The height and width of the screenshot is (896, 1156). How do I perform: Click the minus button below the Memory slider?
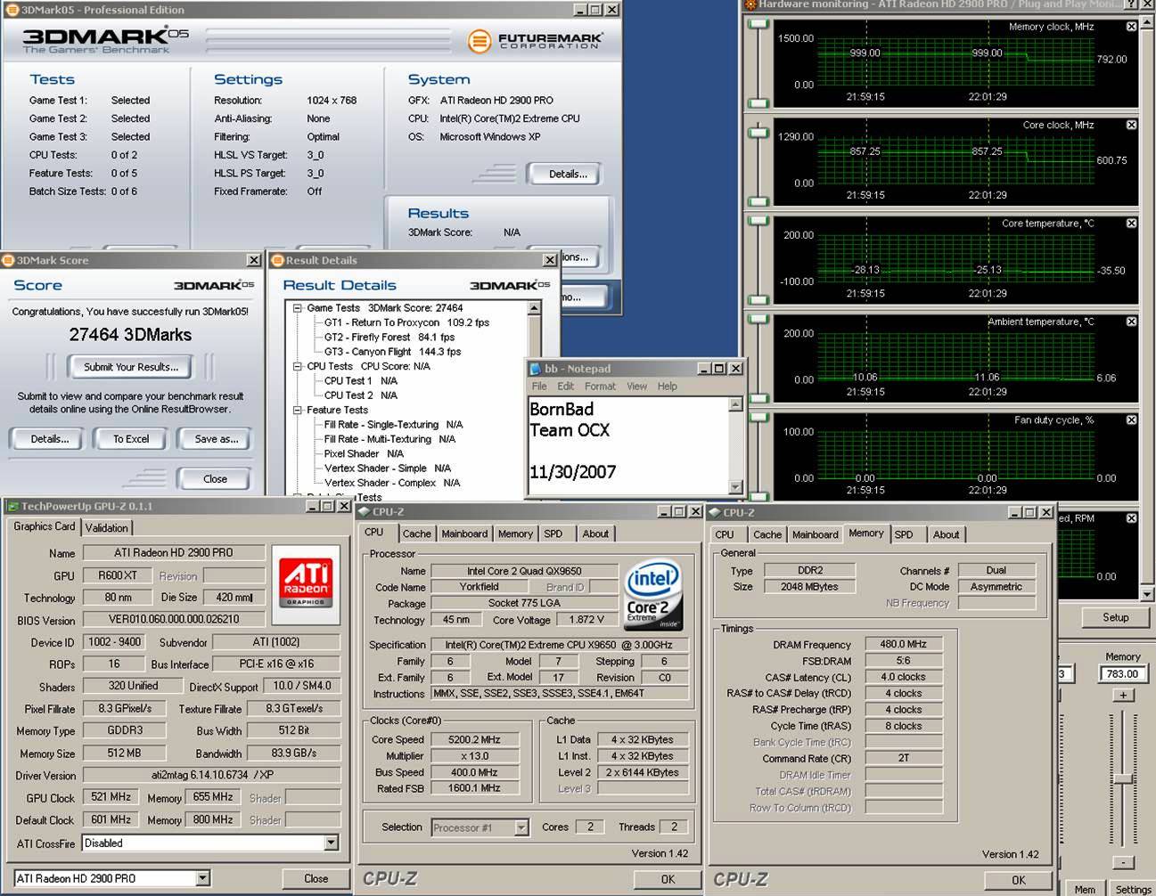pyautogui.click(x=1123, y=862)
